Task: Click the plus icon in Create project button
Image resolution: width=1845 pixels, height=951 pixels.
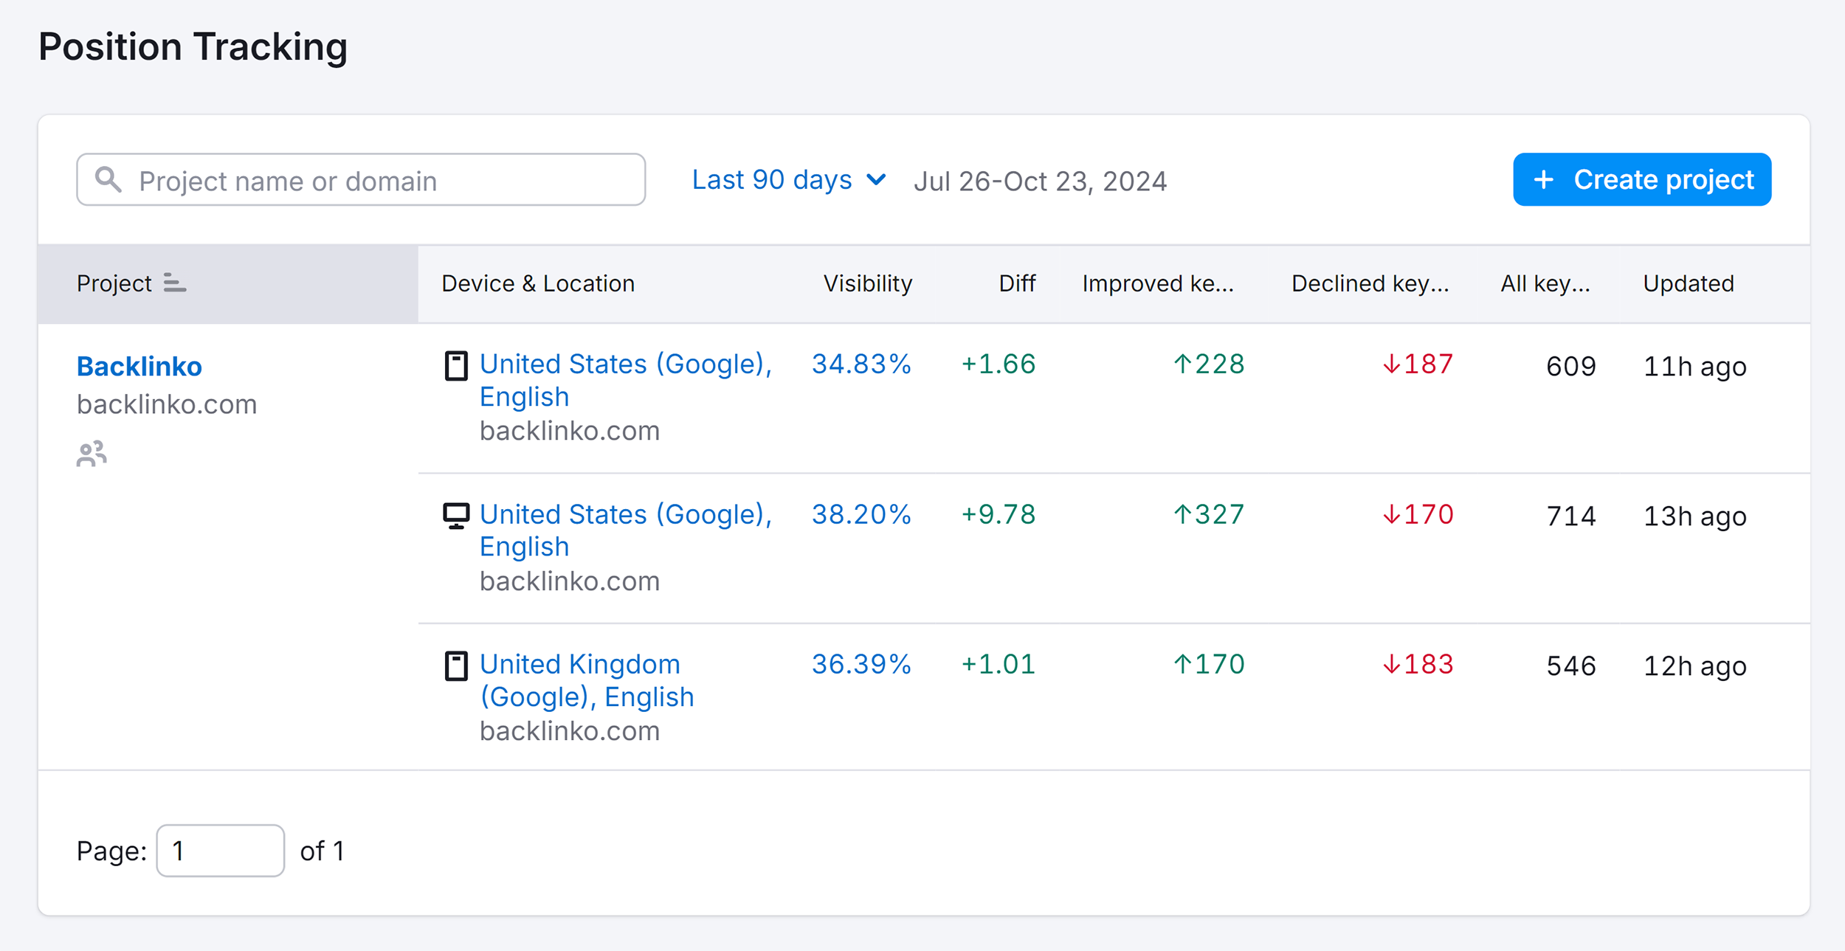Action: (1543, 179)
